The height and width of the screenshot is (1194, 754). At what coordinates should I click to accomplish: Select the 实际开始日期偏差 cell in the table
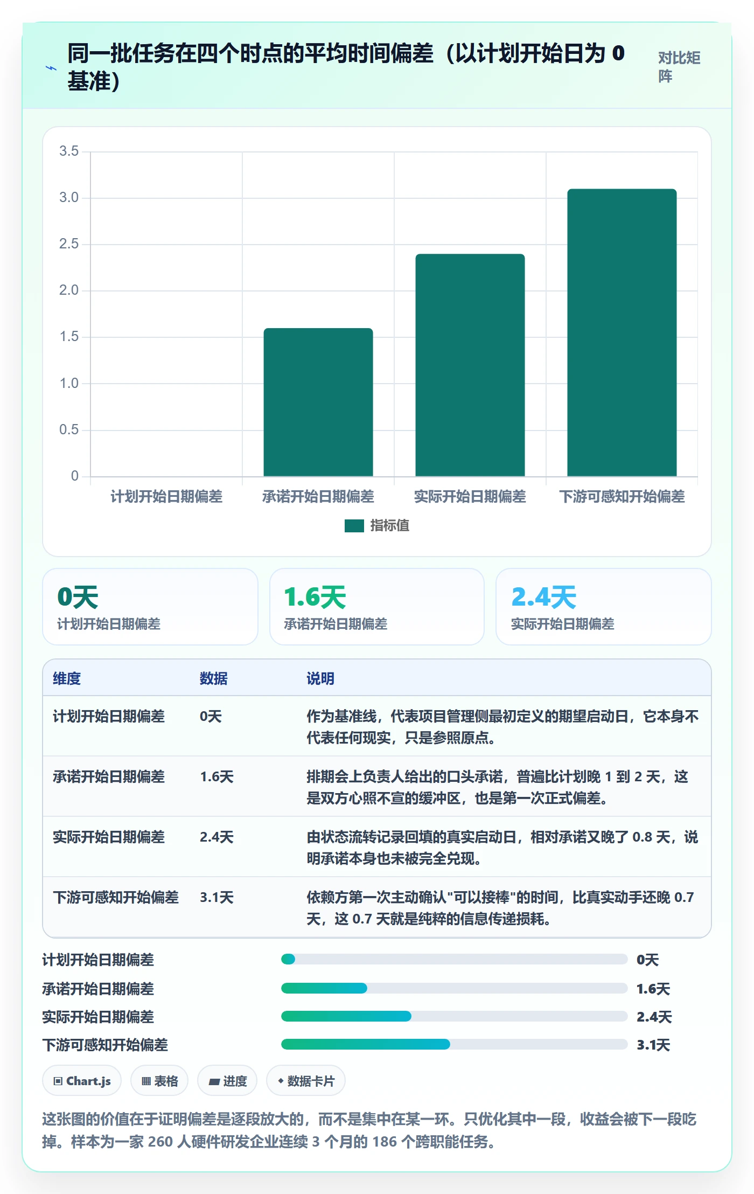pos(109,837)
